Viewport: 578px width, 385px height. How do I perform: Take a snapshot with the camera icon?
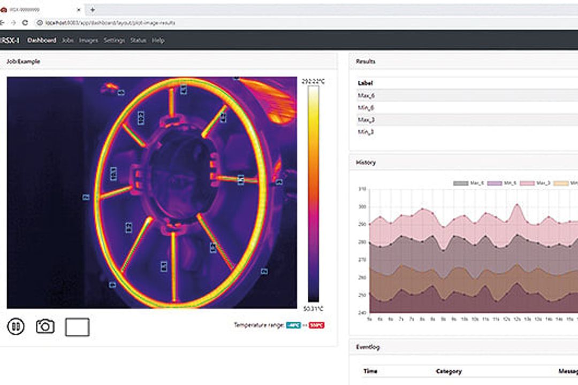point(45,326)
